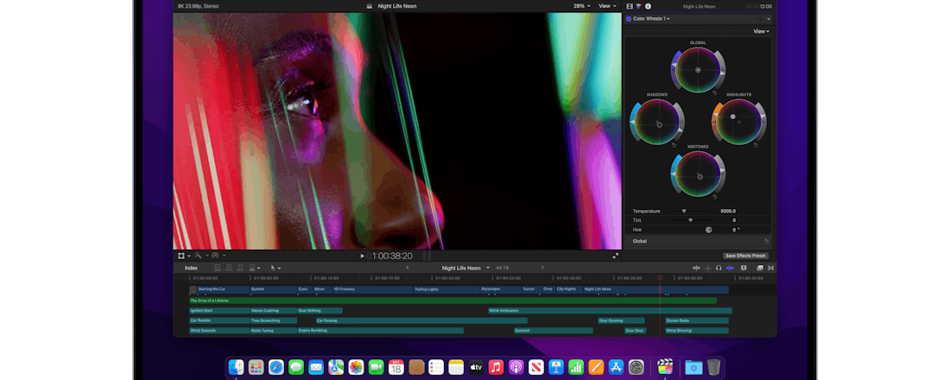The width and height of the screenshot is (950, 380).
Task: Open the Music app in the Dock
Action: [x=497, y=367]
